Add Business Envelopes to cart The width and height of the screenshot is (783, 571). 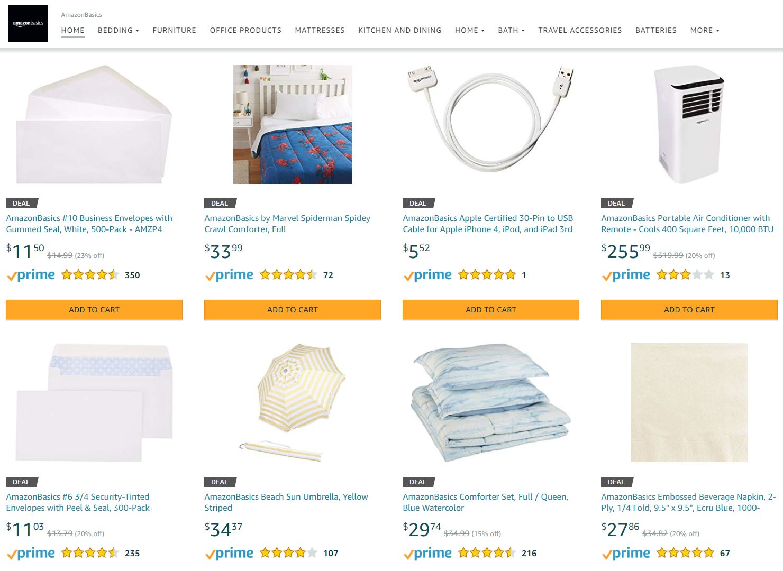[x=94, y=310]
